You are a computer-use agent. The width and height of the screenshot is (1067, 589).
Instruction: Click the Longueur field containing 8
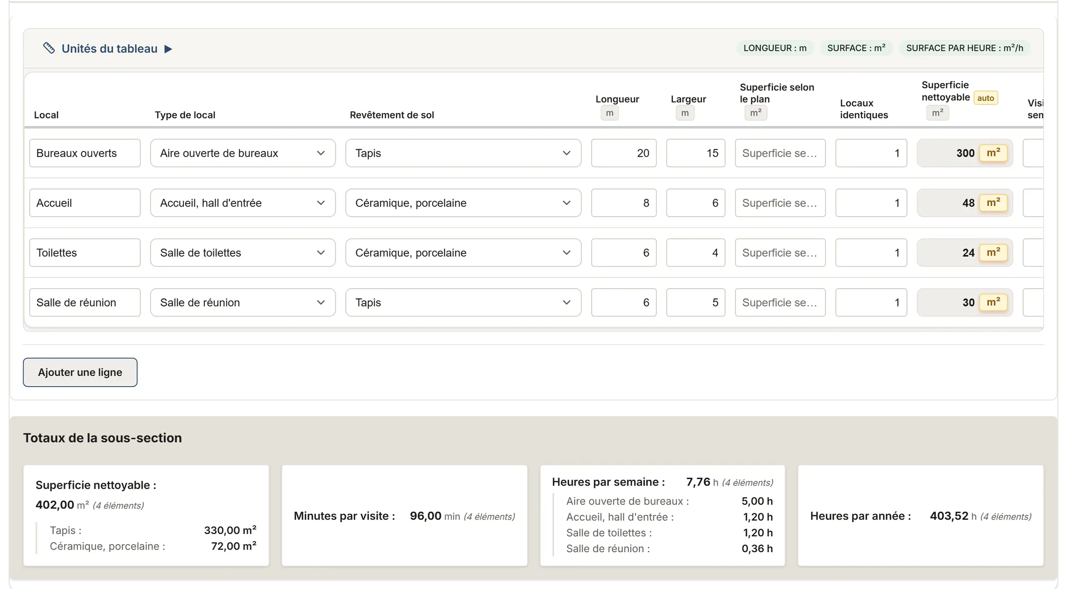coord(624,203)
